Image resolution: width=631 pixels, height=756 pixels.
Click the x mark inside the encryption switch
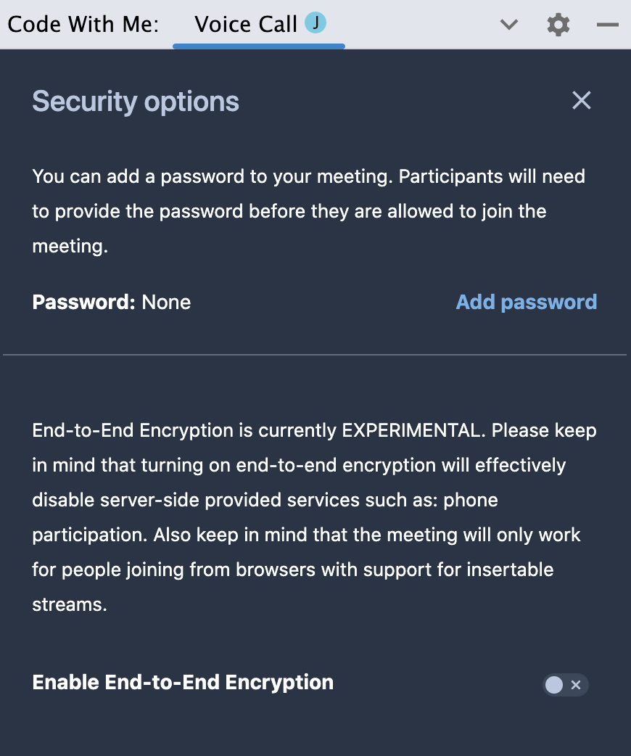pos(576,685)
